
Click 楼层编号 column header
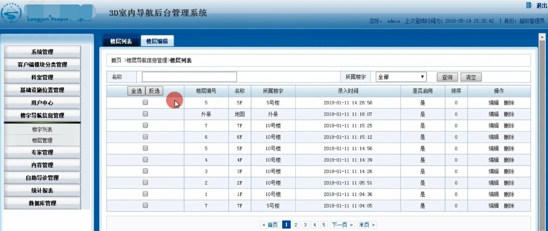(x=206, y=91)
